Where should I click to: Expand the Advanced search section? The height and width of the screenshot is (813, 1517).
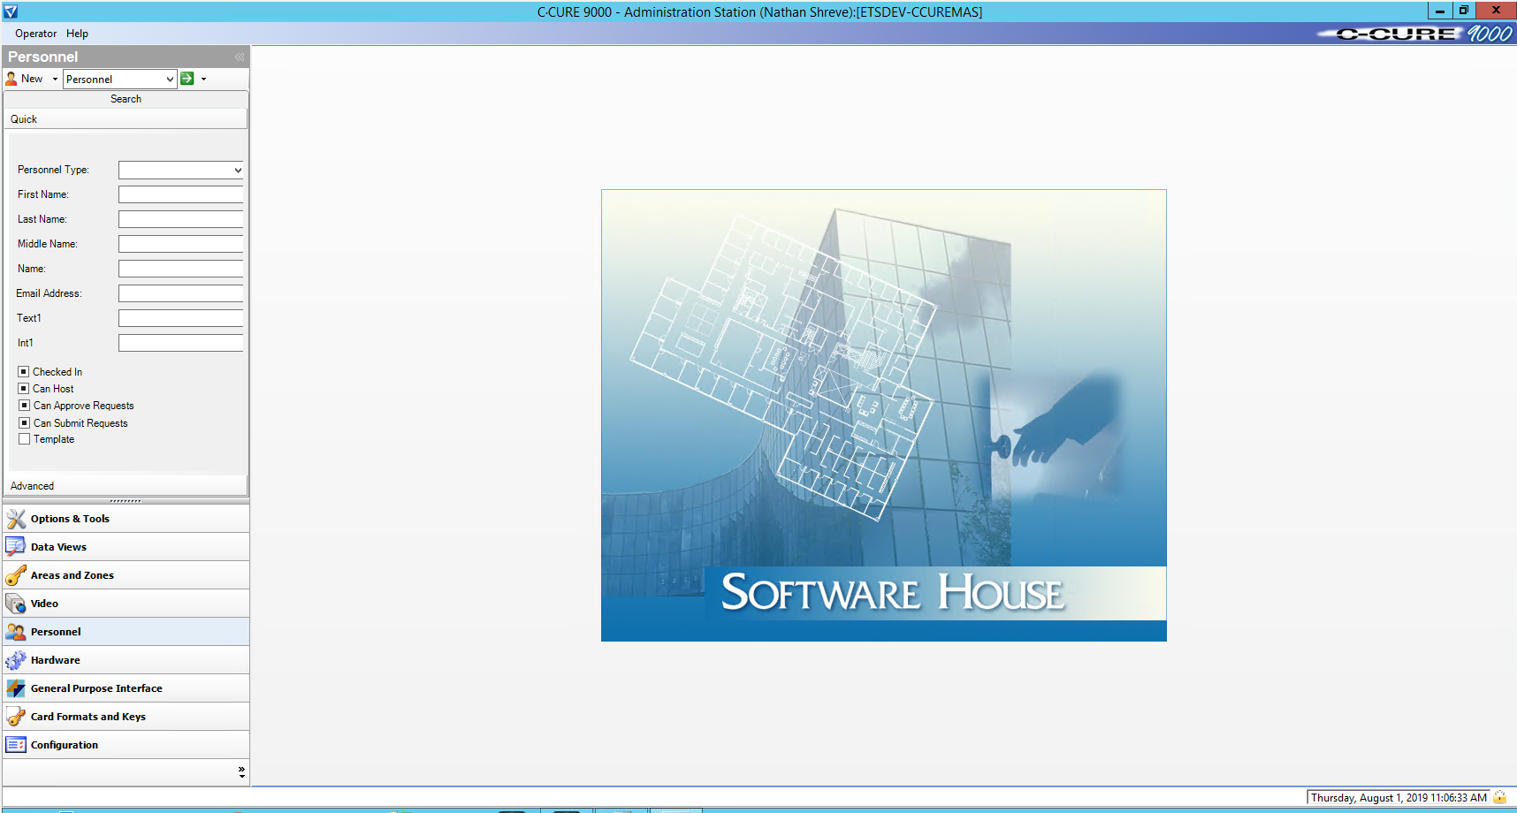126,486
